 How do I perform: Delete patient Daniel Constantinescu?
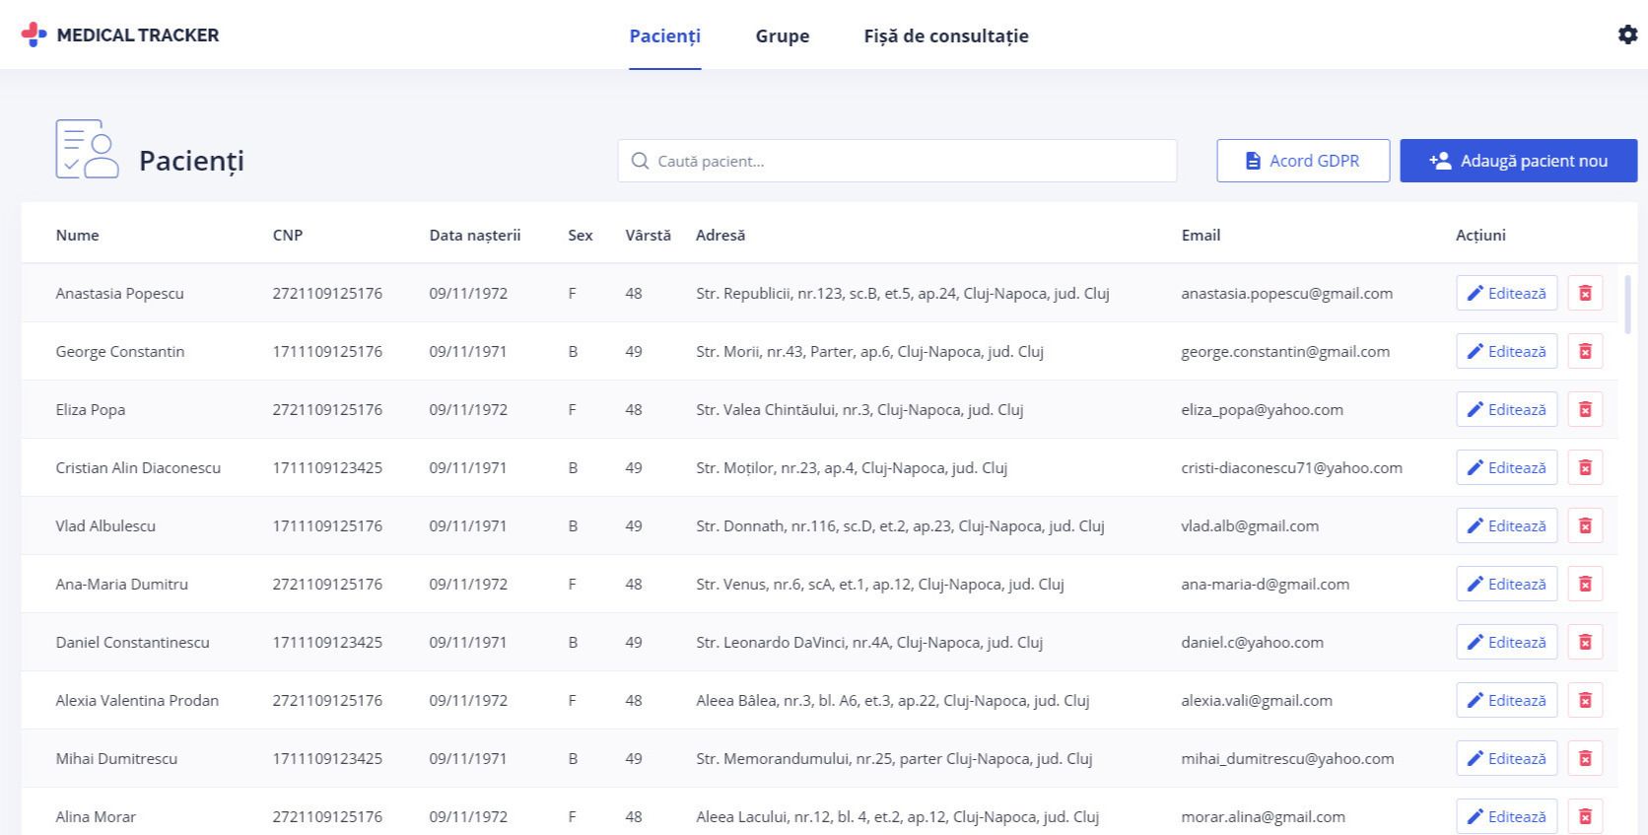(1585, 642)
